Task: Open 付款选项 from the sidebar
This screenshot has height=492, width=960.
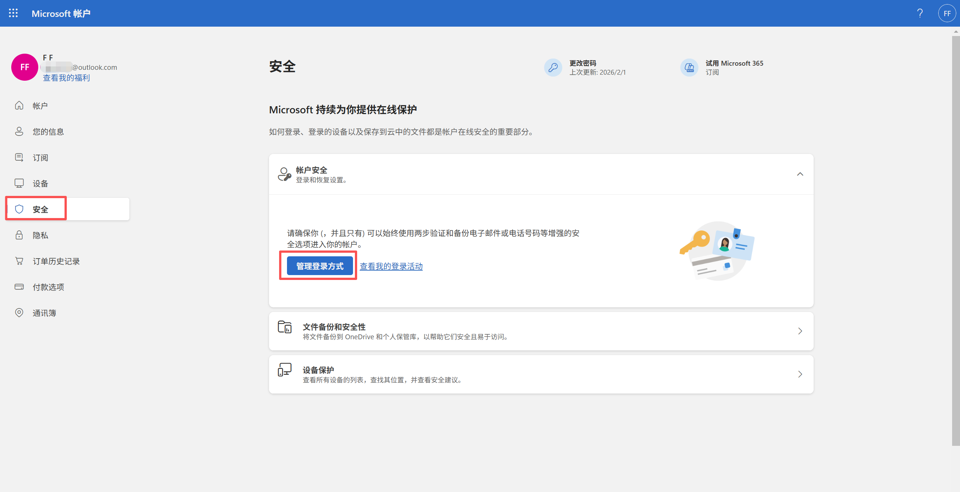Action: (x=49, y=287)
